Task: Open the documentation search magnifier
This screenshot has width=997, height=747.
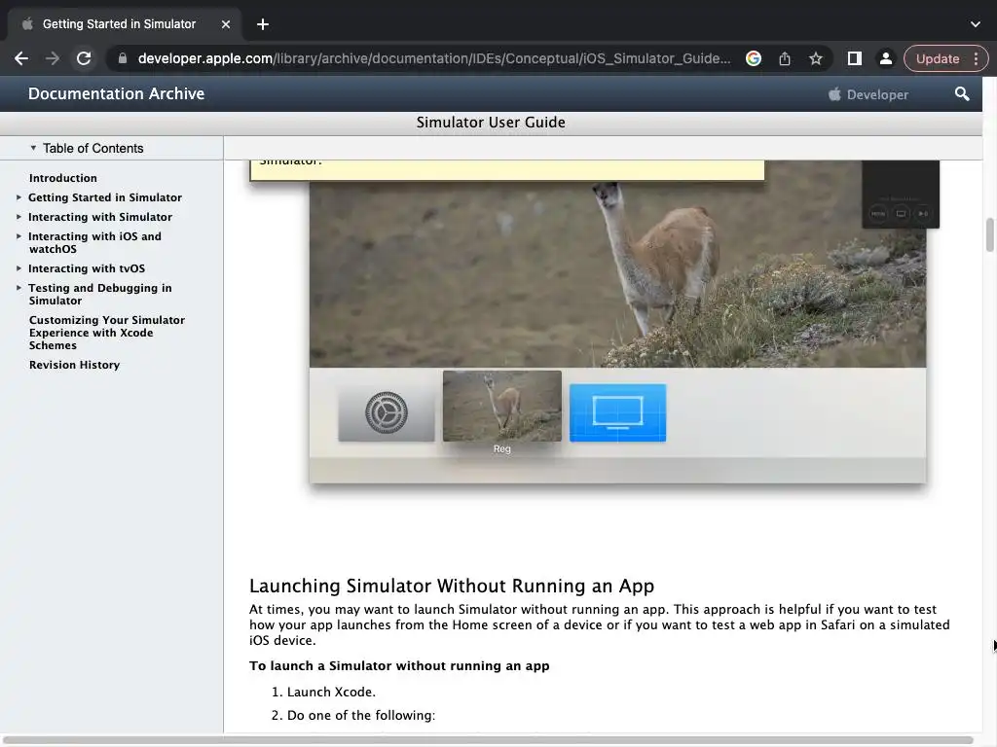Action: pos(962,94)
